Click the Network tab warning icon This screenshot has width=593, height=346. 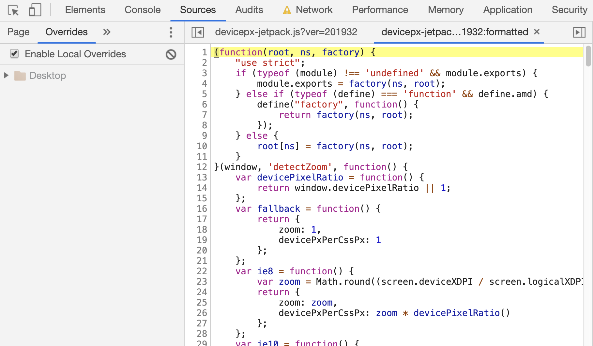tap(287, 10)
